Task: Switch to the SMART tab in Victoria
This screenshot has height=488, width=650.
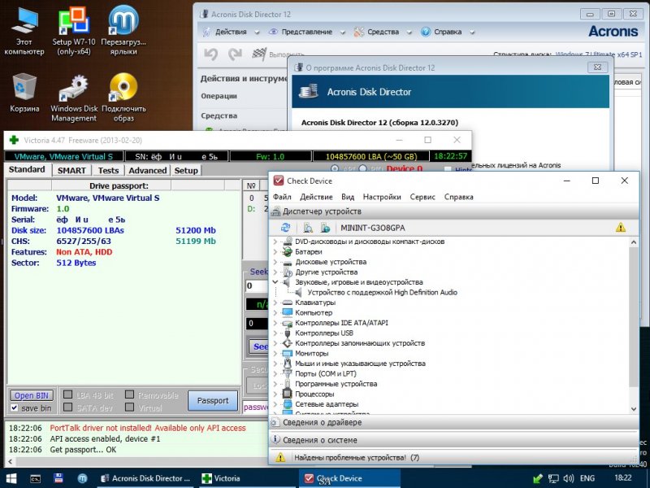Action: 71,170
